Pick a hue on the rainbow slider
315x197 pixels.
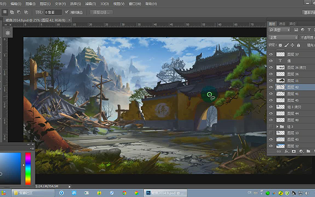[28, 168]
